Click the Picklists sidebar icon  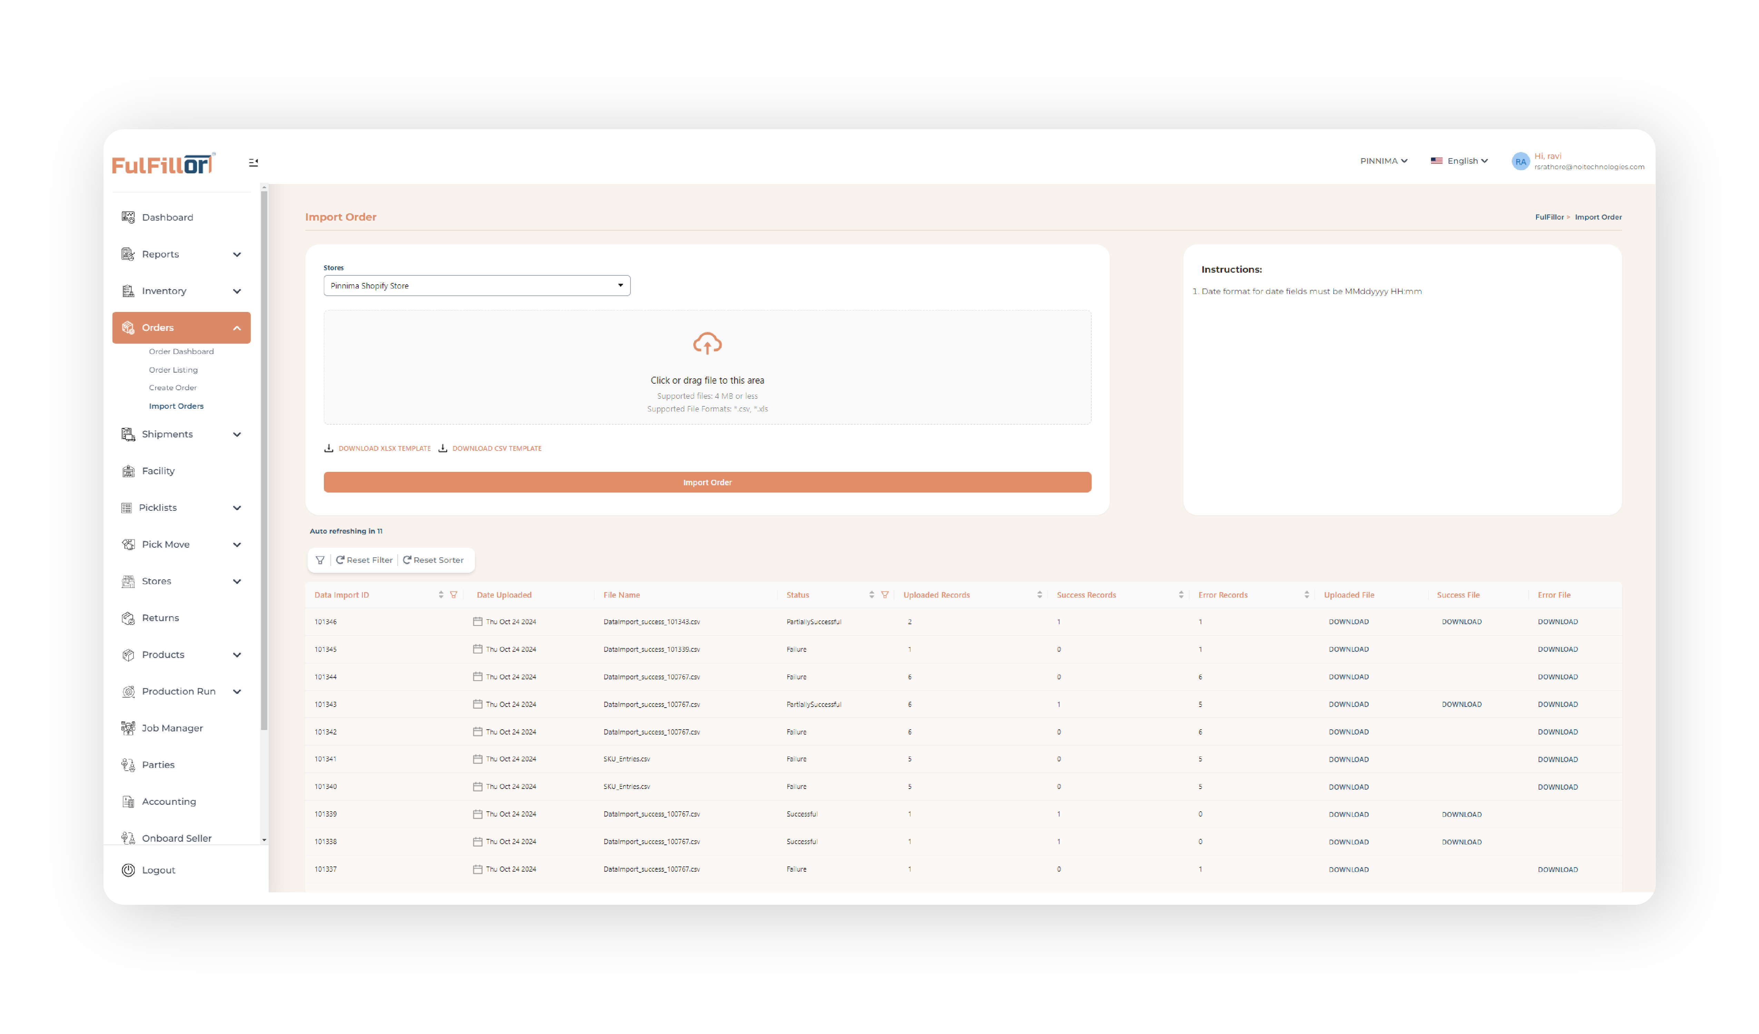(x=128, y=506)
